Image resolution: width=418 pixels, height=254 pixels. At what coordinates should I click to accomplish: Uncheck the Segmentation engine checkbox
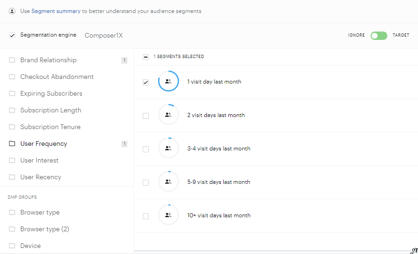tap(12, 35)
